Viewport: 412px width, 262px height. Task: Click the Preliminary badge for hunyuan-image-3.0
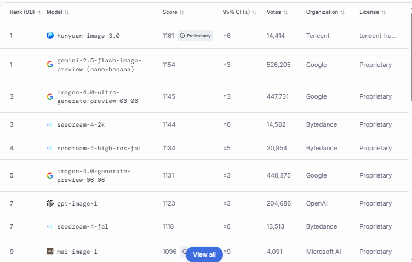coord(195,36)
